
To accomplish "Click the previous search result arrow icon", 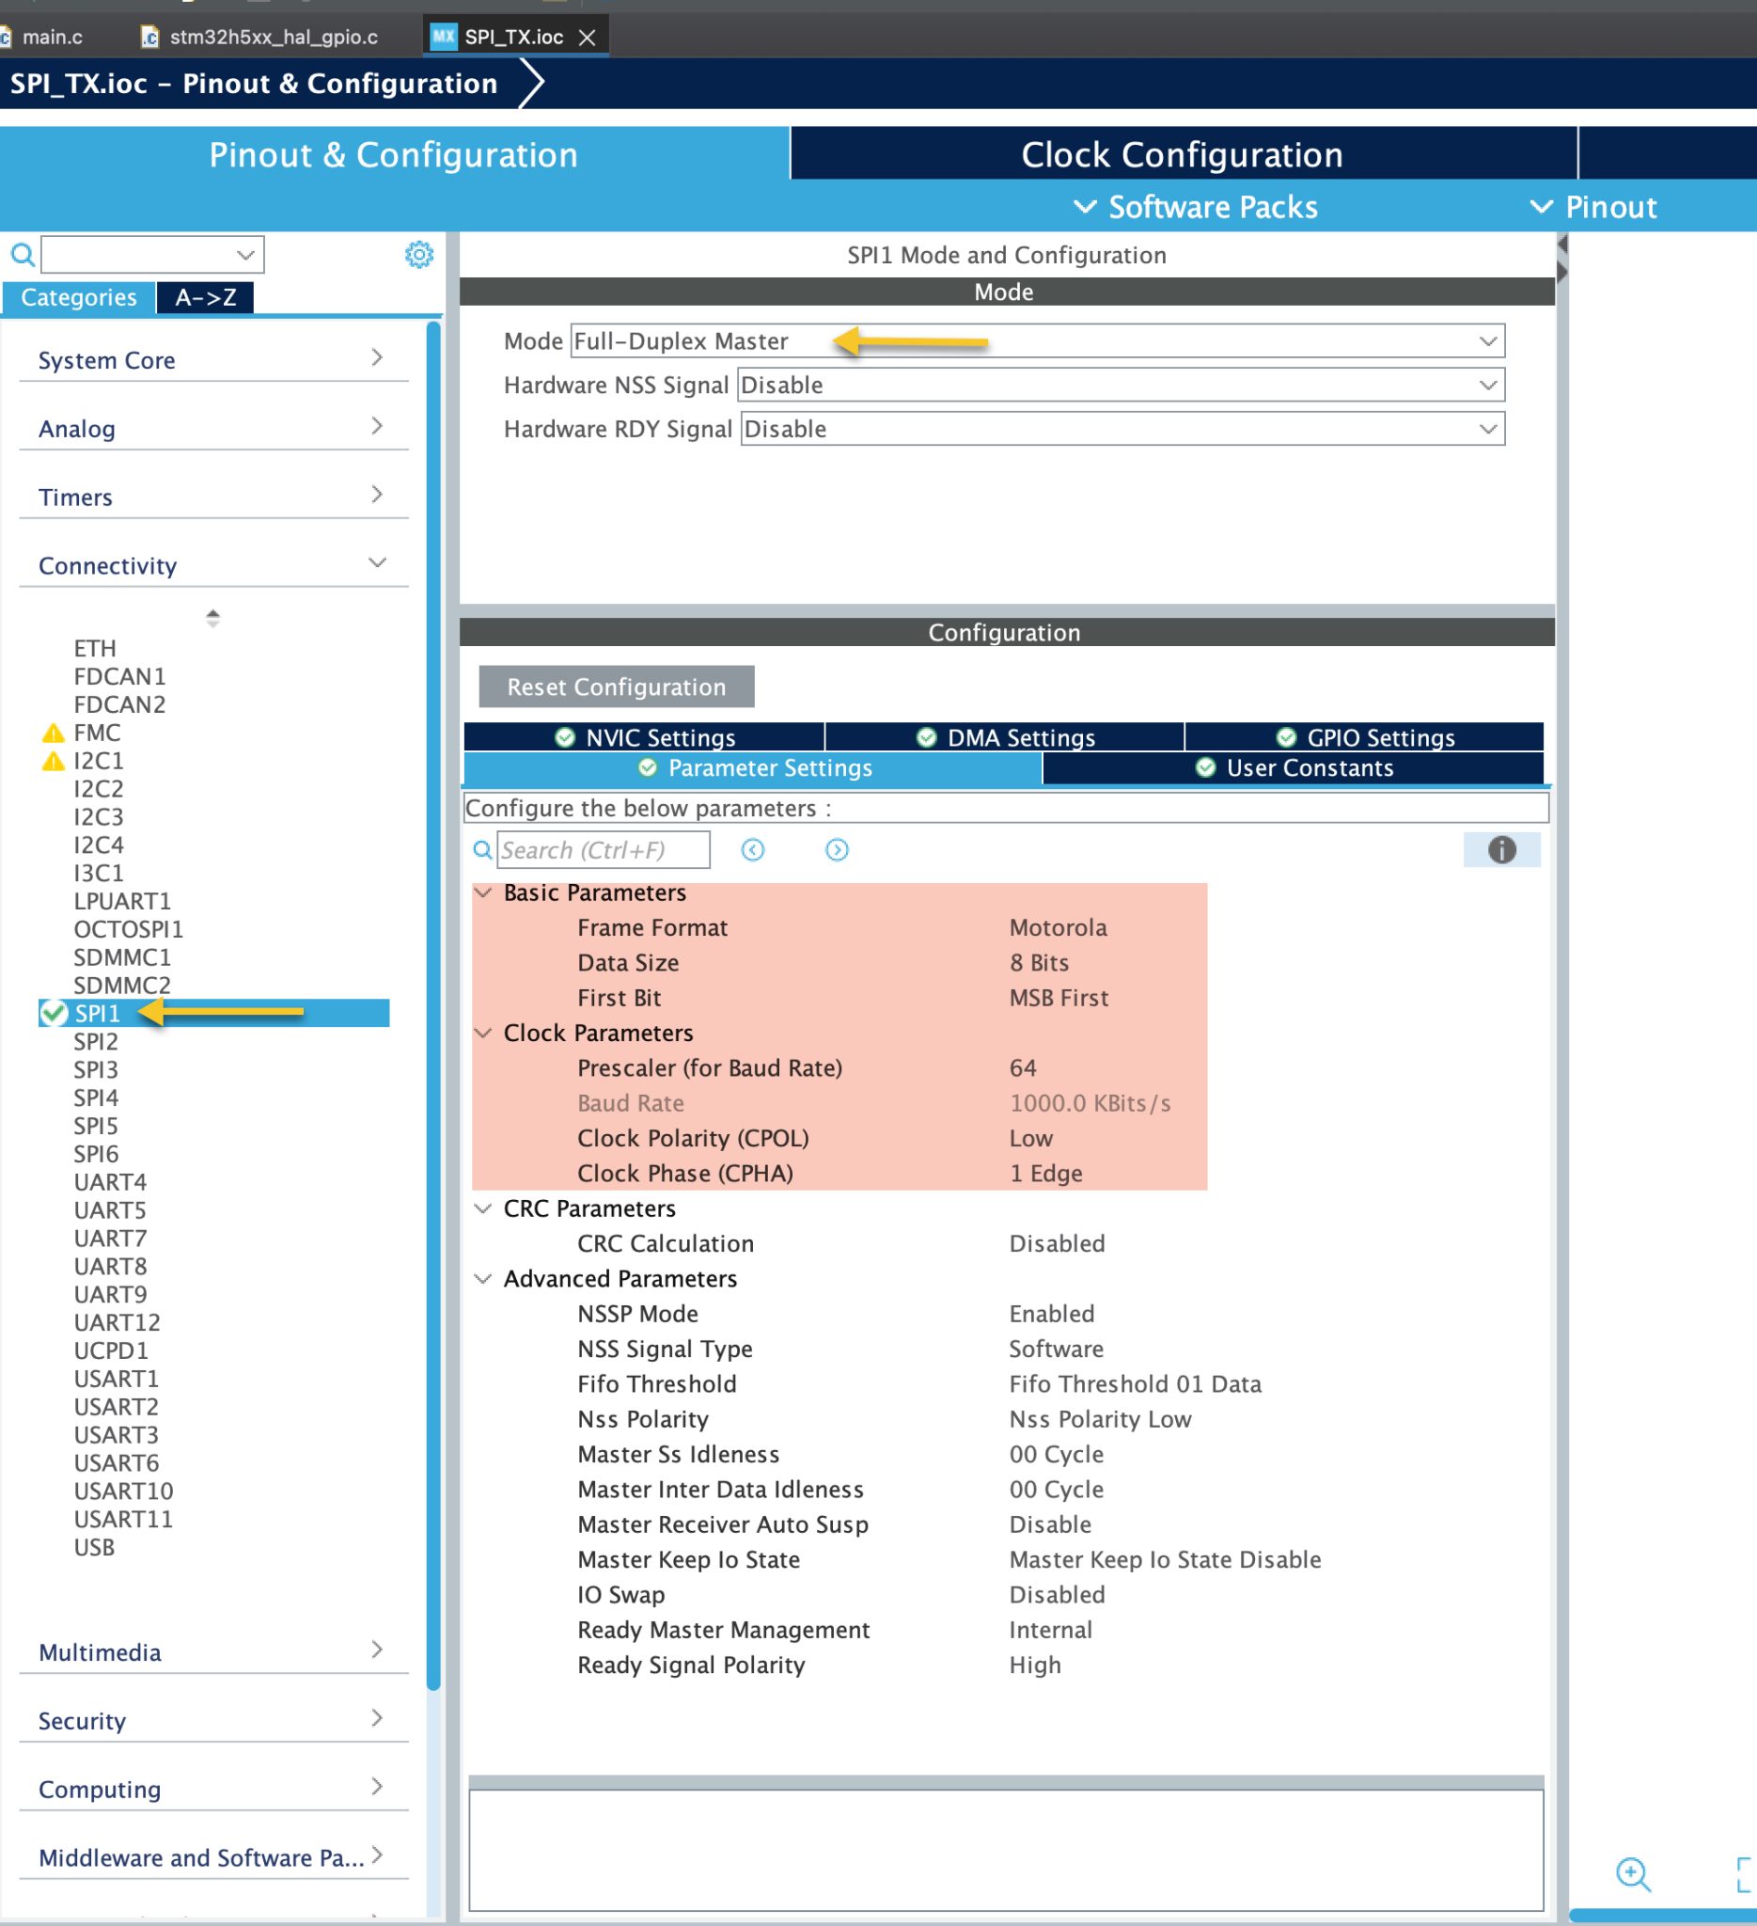I will point(752,849).
